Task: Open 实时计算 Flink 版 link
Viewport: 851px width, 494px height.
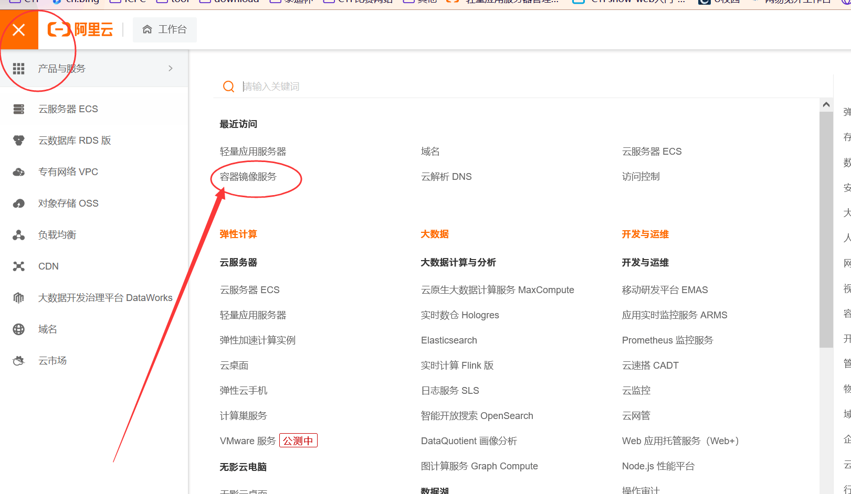Action: tap(457, 366)
